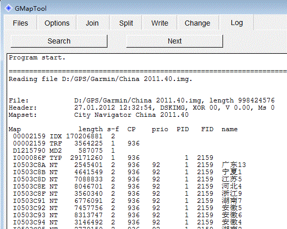Click the I0503C93 map row
This screenshot has height=229, width=287.
click(127, 215)
